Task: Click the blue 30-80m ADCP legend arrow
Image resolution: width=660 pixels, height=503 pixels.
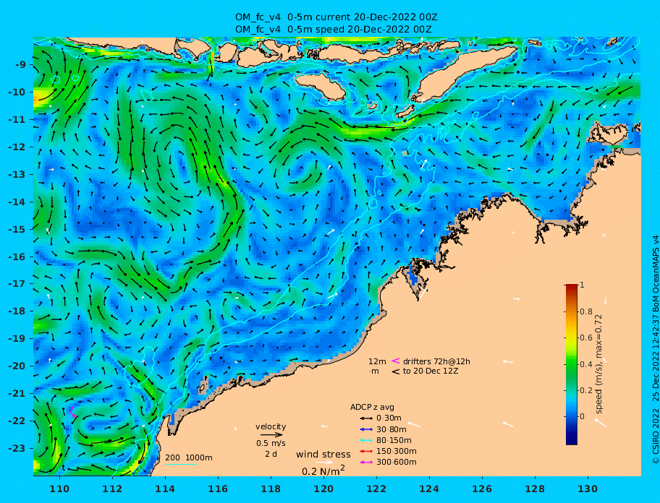Action: tap(365, 429)
